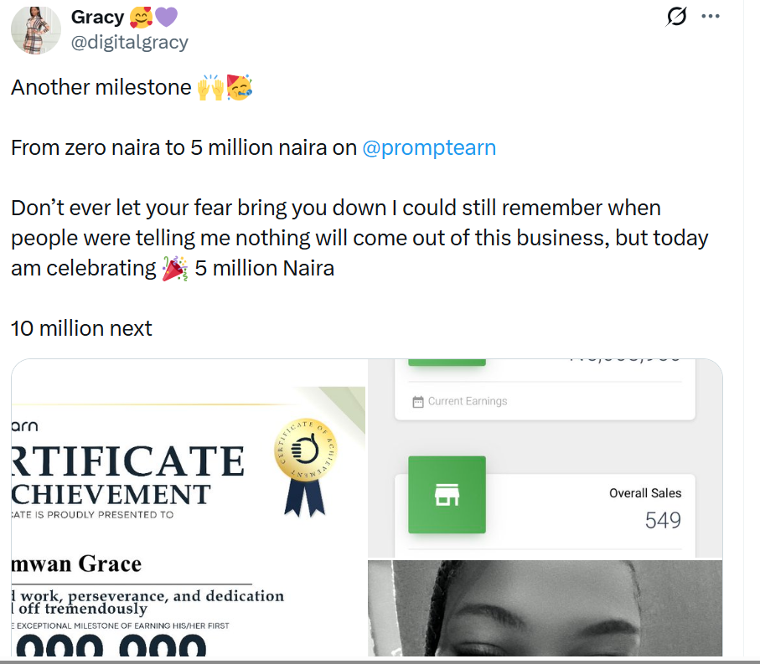
Task: Click the Current Earnings label
Action: tap(468, 402)
